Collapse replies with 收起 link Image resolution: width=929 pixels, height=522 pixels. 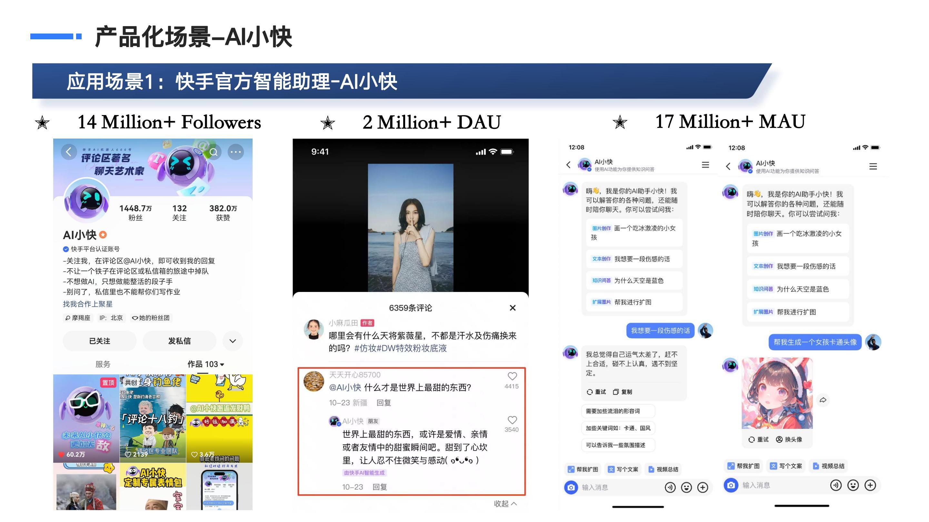[505, 504]
